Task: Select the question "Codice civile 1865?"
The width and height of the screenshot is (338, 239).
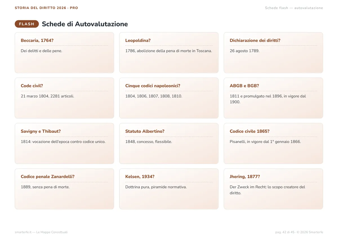Action: click(250, 131)
